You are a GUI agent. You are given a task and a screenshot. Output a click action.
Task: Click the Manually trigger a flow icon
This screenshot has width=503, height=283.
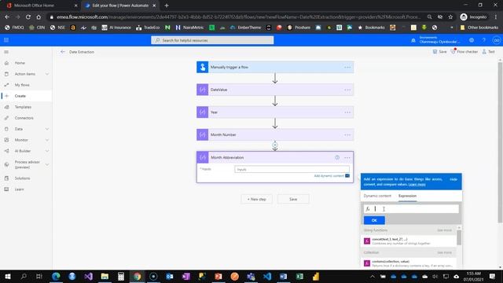(x=203, y=68)
